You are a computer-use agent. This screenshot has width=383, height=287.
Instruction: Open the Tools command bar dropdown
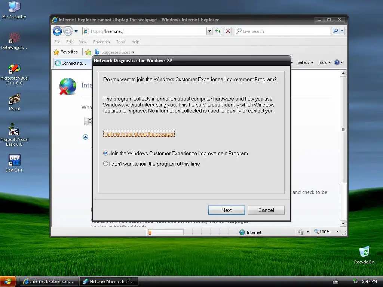coord(324,62)
